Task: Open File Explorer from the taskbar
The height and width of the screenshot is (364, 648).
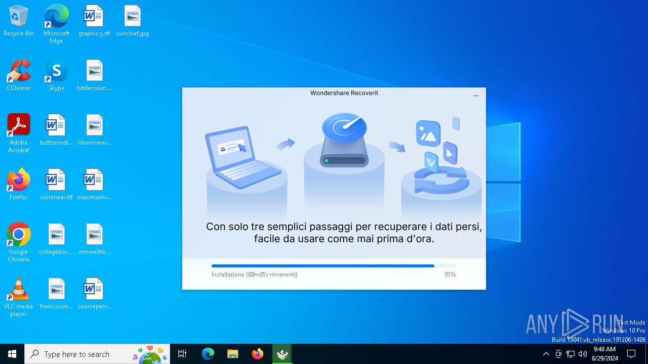Action: click(x=232, y=354)
